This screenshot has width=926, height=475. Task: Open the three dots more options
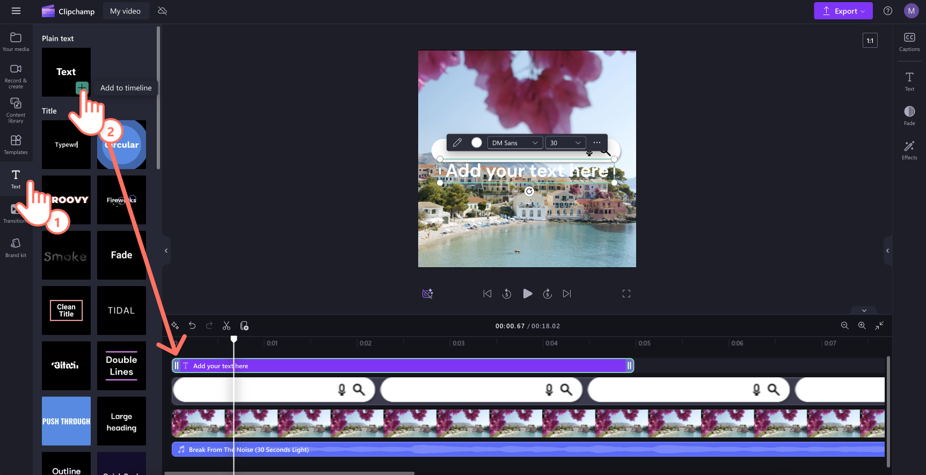pos(597,142)
